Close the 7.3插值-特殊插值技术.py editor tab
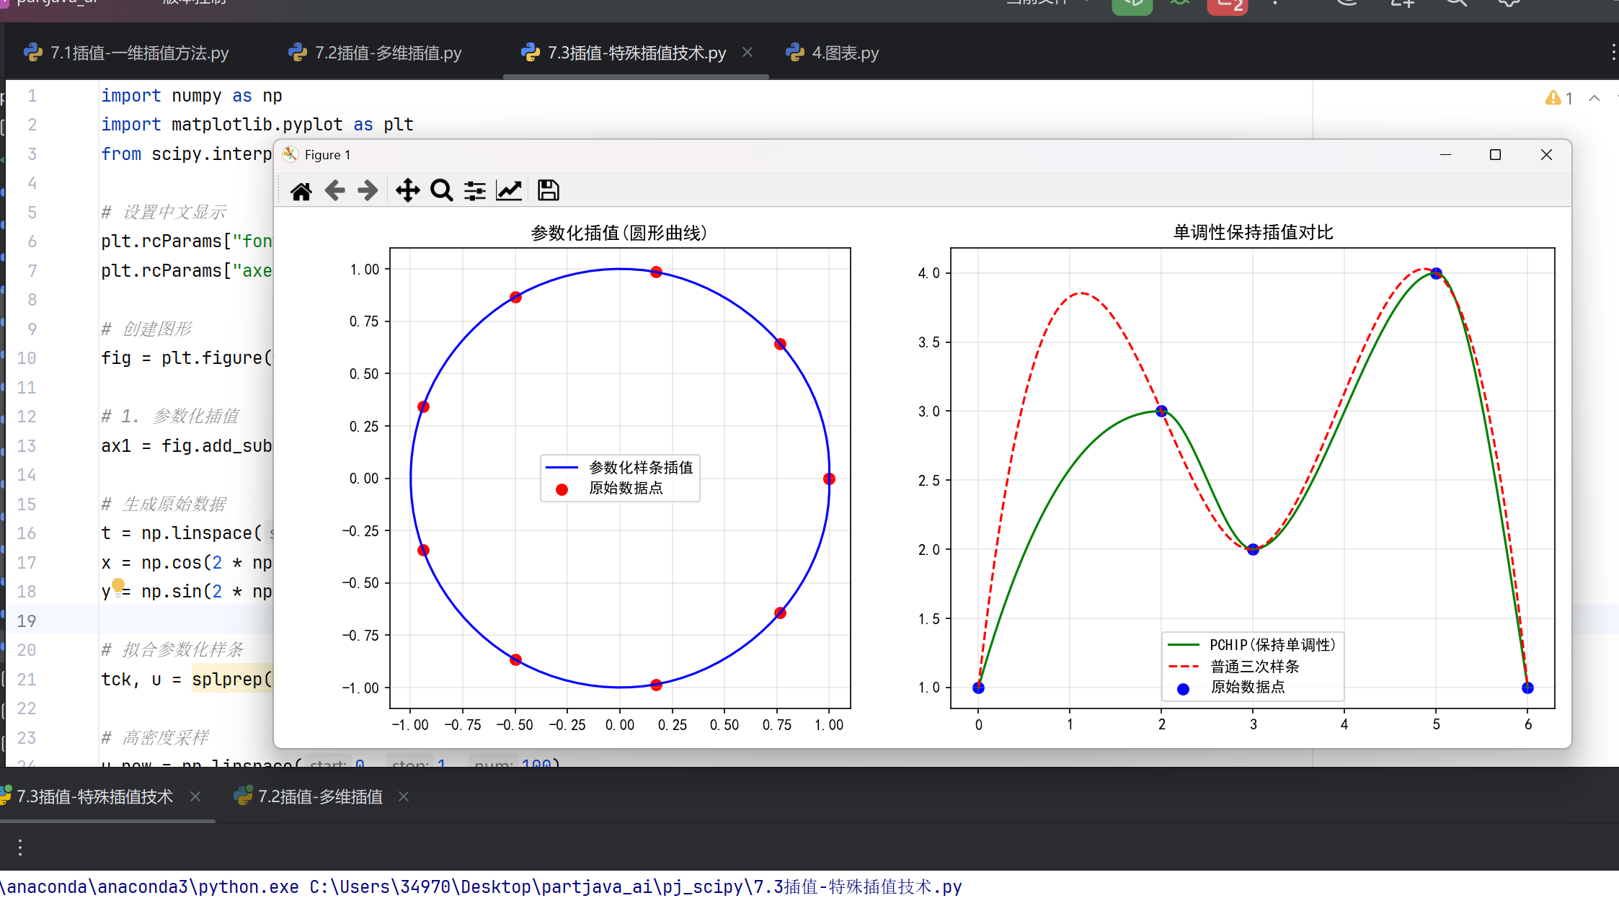The height and width of the screenshot is (898, 1619). coord(748,52)
